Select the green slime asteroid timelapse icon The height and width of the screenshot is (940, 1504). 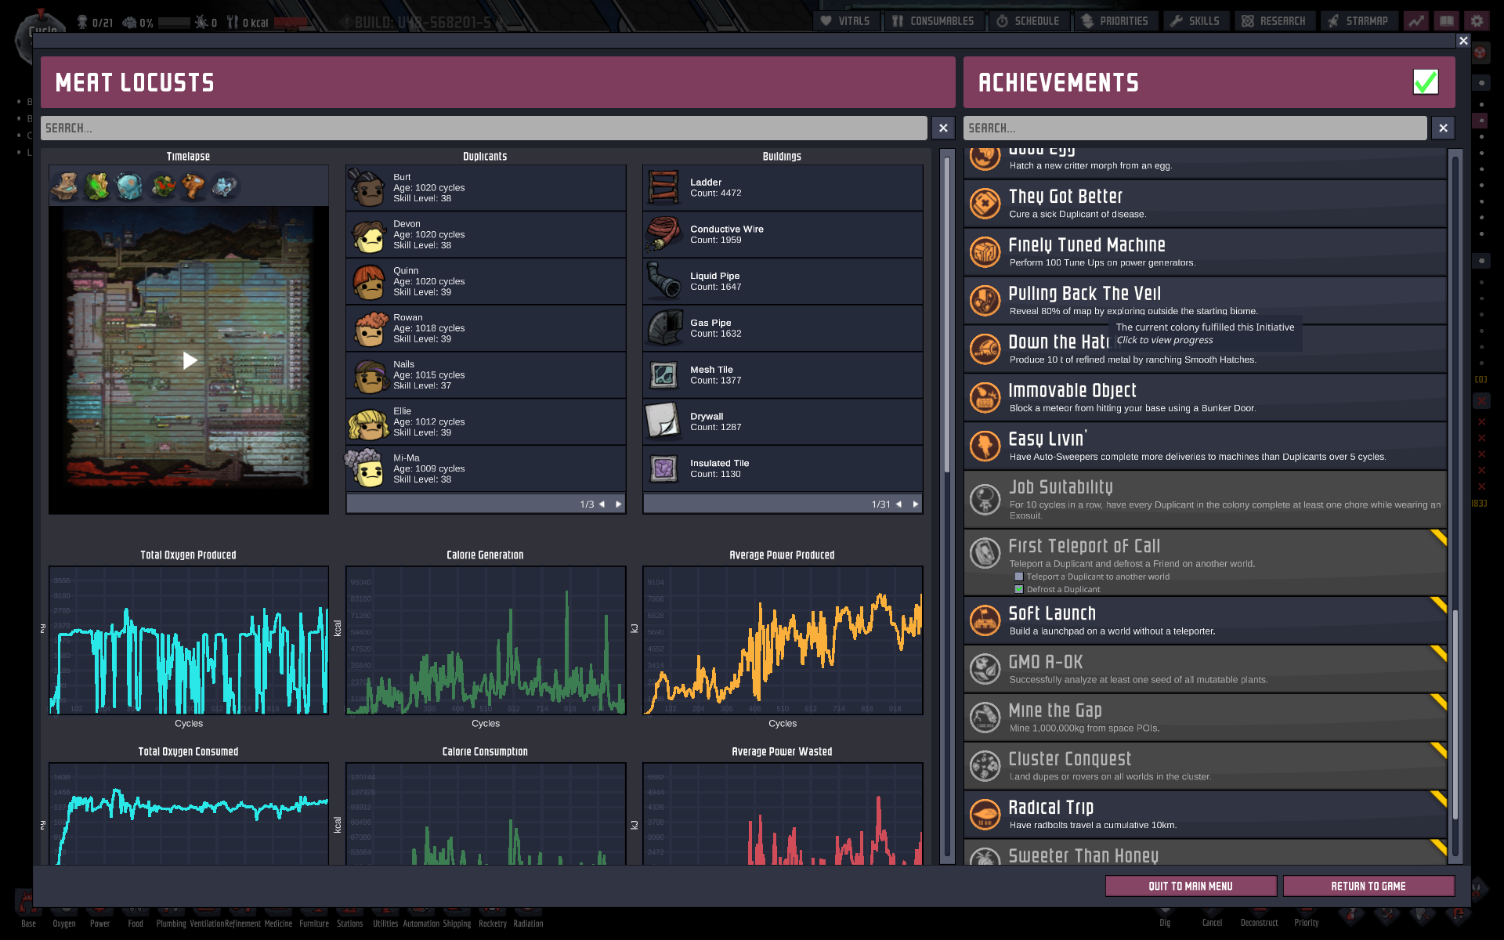coord(97,186)
